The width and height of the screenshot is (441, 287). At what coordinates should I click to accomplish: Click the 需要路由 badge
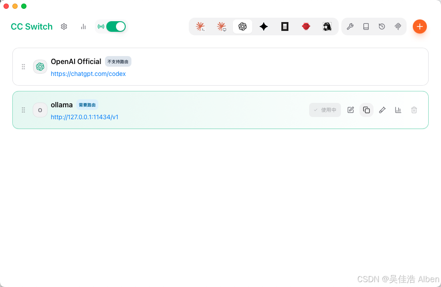point(87,105)
